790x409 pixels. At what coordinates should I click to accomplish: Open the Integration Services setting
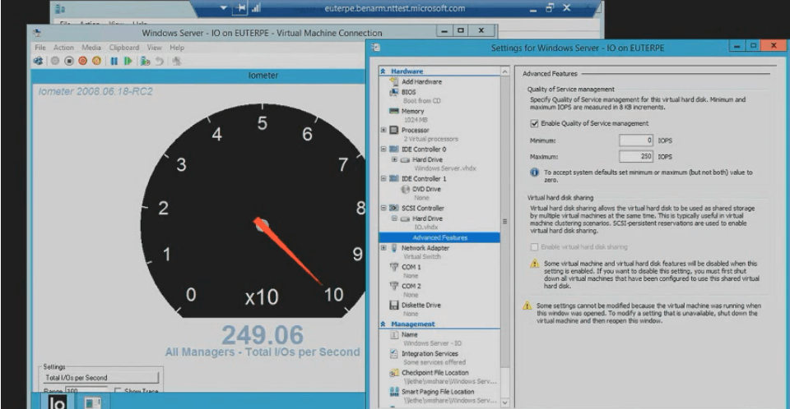click(430, 354)
